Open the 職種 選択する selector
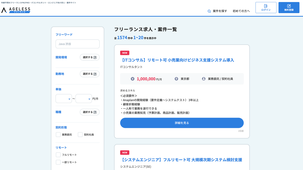Screen dimensions: 303x170 [x=90, y=112]
